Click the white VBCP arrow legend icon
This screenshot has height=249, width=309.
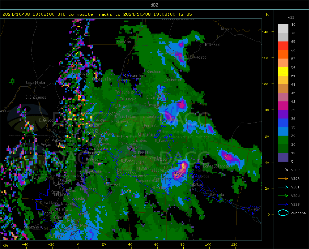(283, 170)
